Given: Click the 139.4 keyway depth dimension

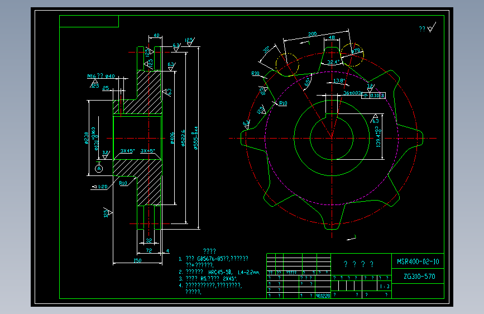Looking at the screenshot, I should tap(378, 136).
